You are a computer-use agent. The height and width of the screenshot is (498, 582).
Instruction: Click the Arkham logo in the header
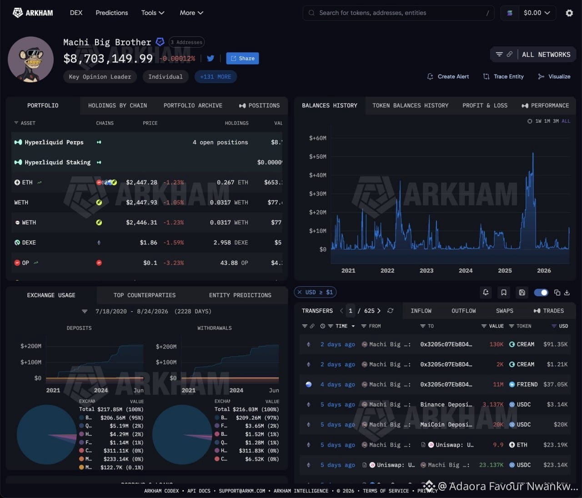click(33, 13)
